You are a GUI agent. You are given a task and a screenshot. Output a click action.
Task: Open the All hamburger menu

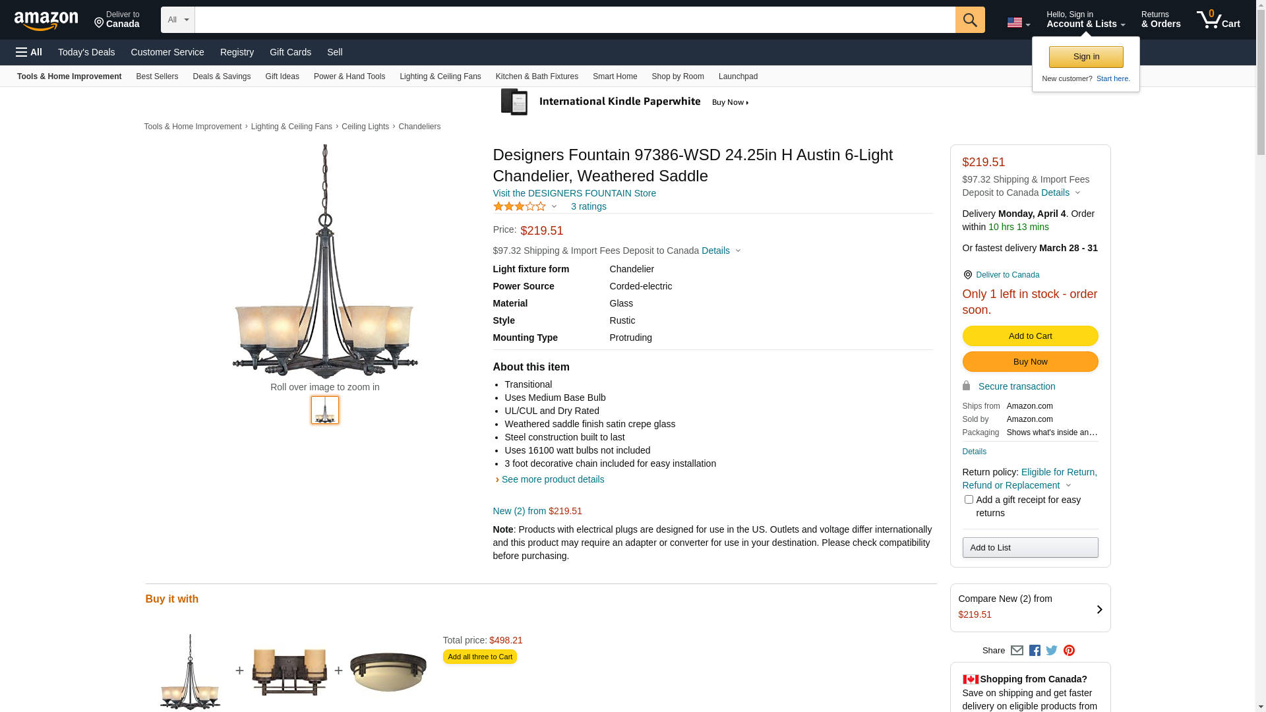click(29, 52)
